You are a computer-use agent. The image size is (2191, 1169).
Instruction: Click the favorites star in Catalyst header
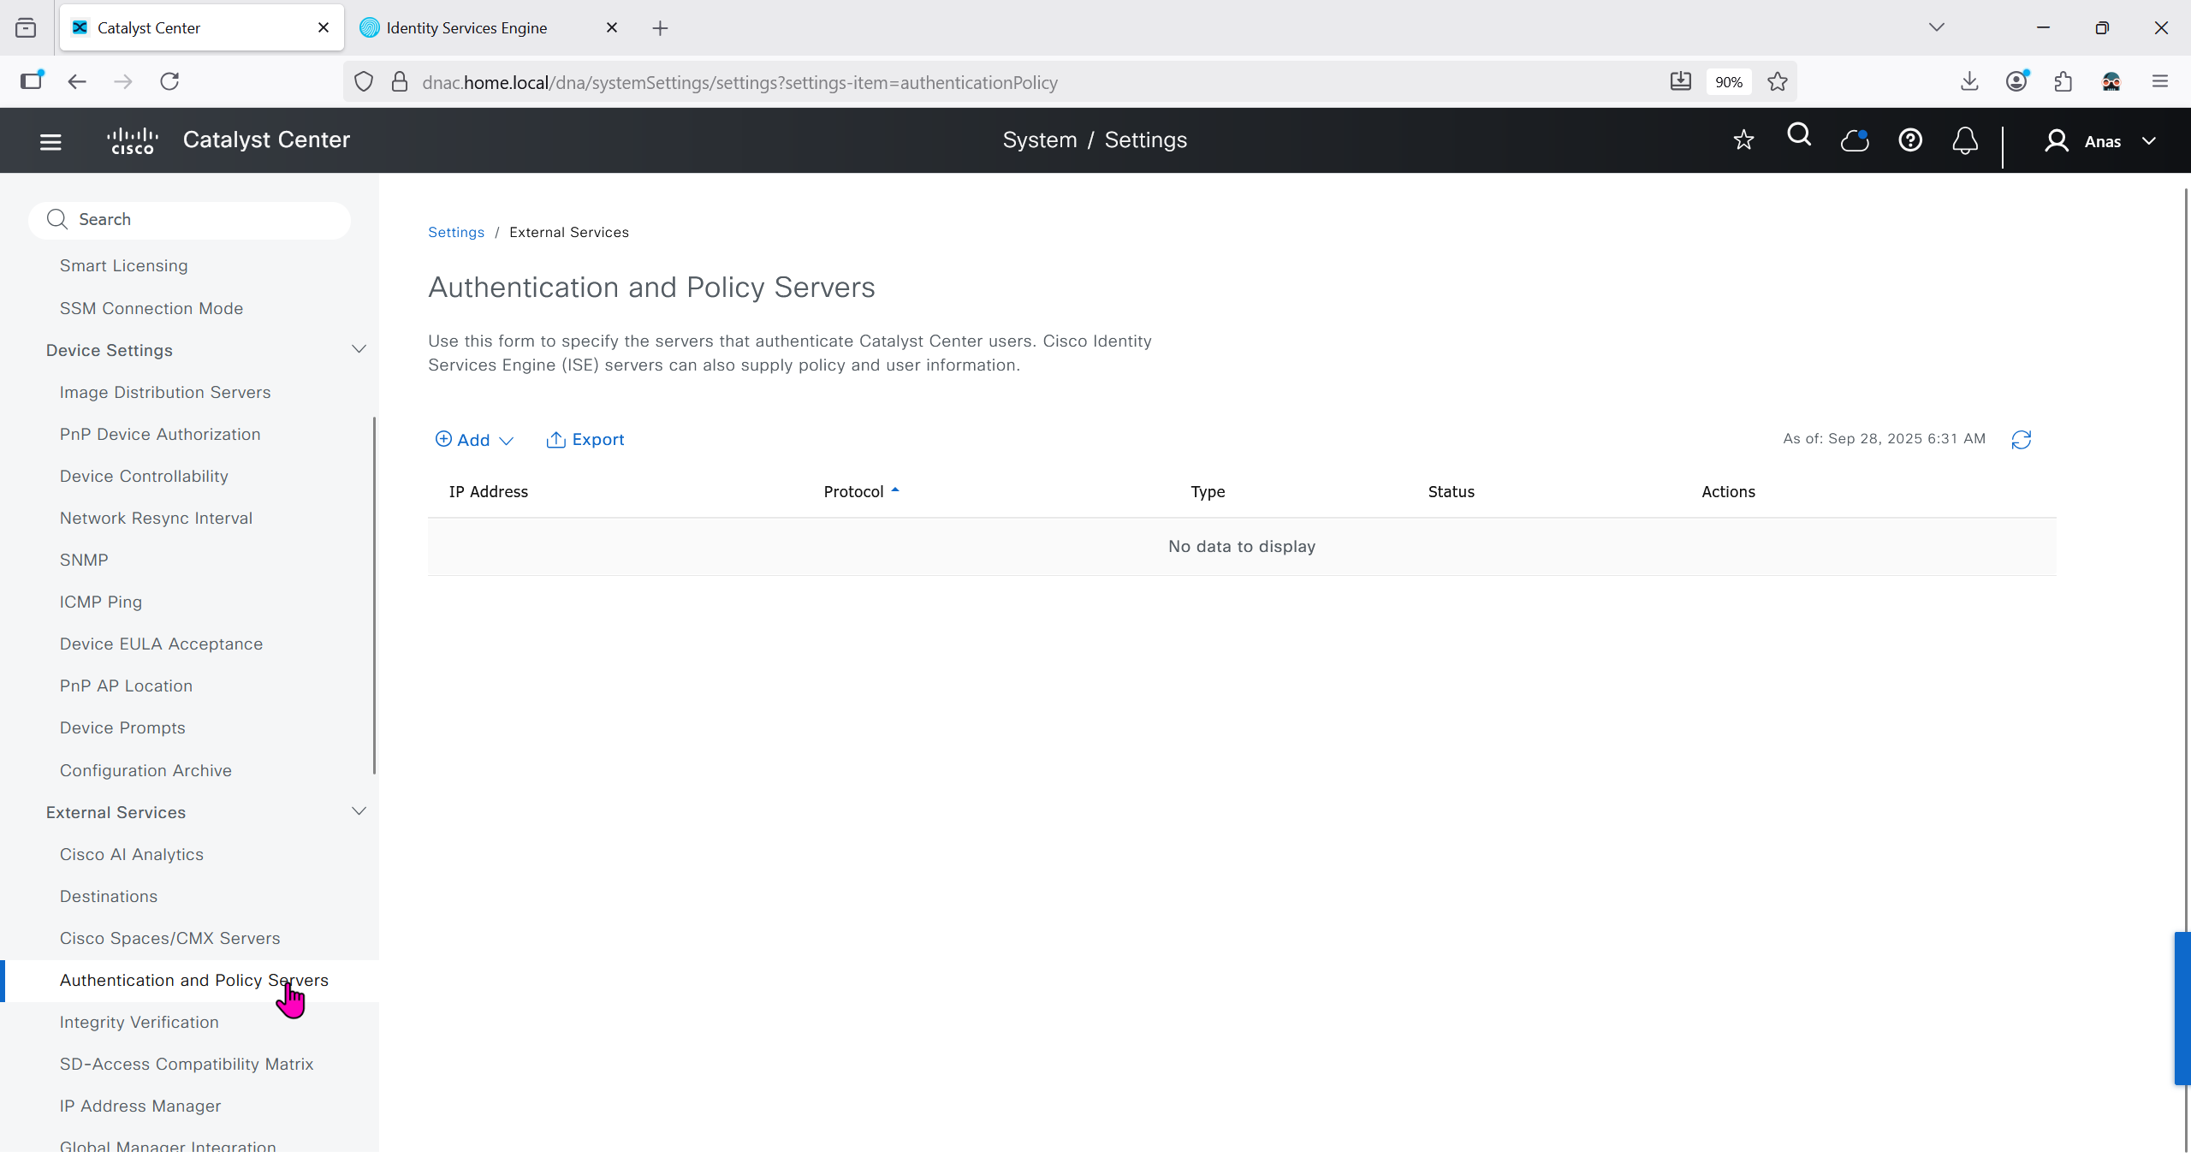click(x=1743, y=139)
